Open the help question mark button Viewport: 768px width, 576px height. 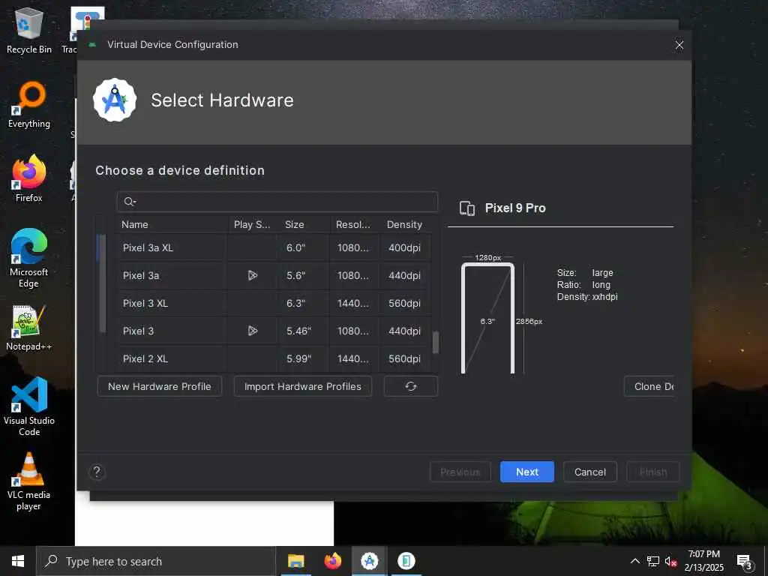tap(97, 472)
